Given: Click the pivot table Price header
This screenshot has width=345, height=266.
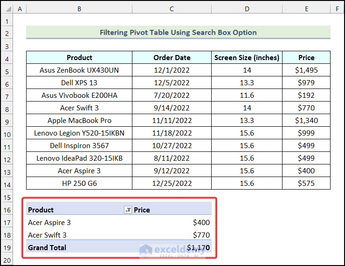Looking at the screenshot, I should point(142,210).
